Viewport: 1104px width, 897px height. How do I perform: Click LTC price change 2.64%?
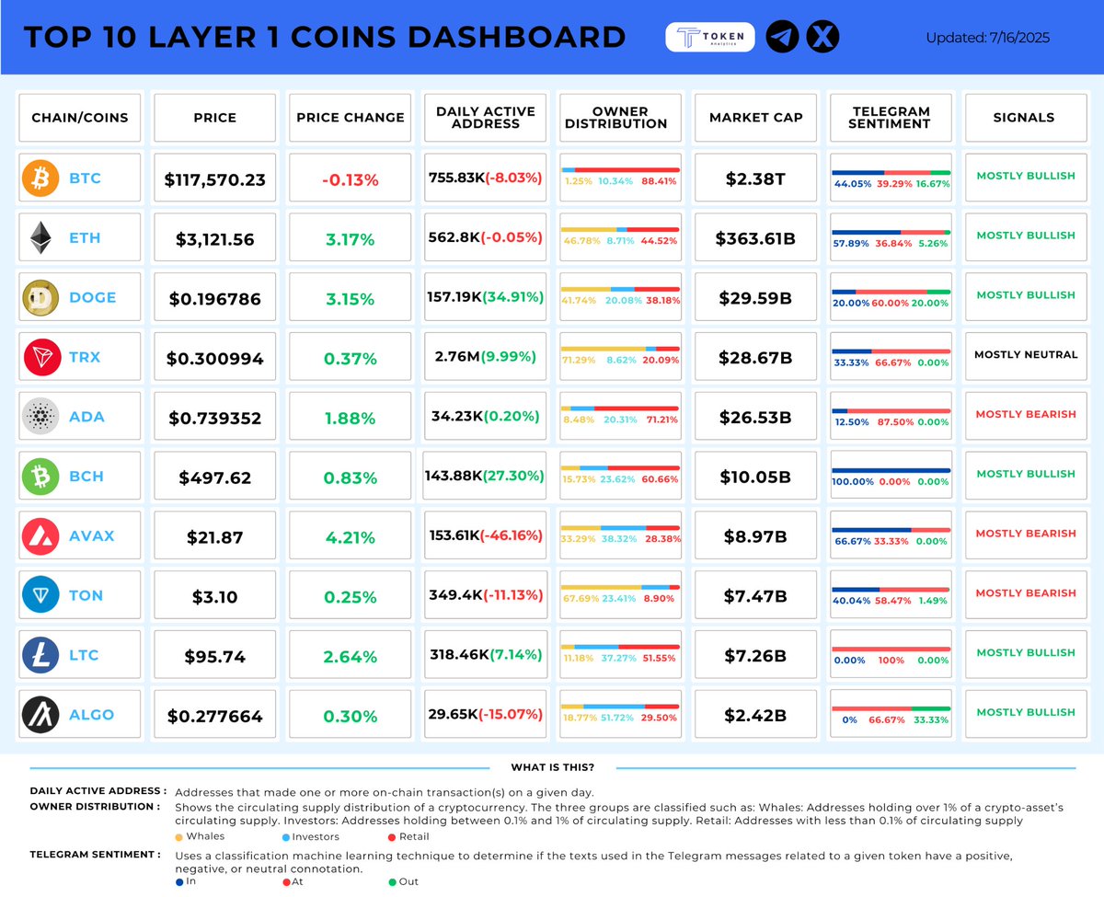[x=350, y=657]
